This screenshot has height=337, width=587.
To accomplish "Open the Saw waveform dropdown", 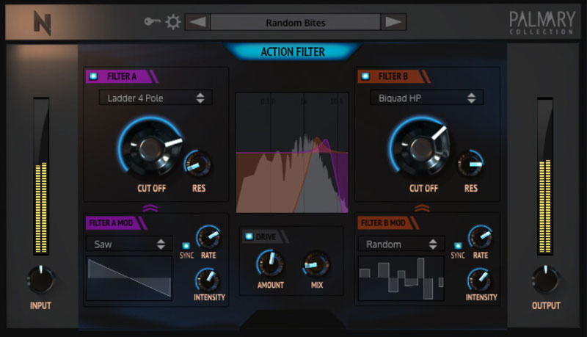I will (x=129, y=244).
